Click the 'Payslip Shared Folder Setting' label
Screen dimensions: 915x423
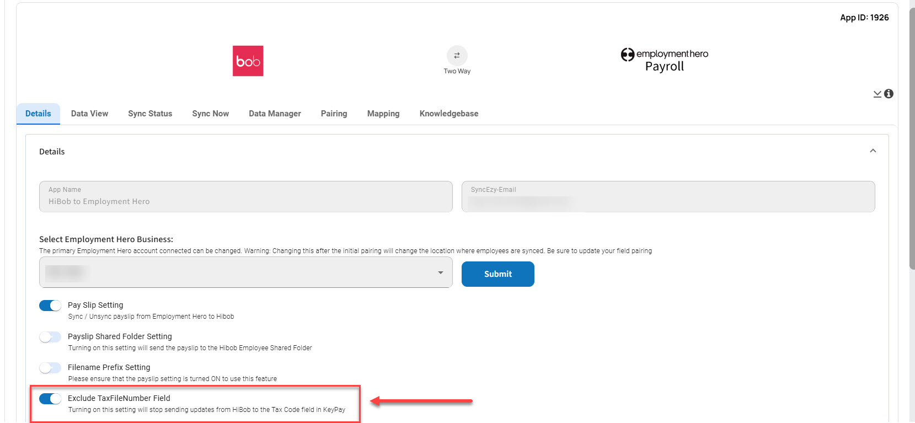point(120,336)
